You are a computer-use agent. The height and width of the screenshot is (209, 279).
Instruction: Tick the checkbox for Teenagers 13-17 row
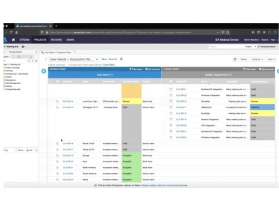click(51, 107)
